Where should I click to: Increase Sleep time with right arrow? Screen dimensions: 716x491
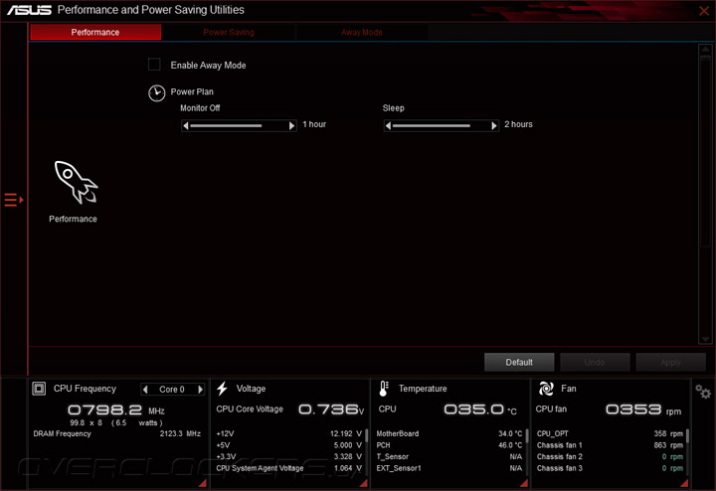tap(494, 125)
